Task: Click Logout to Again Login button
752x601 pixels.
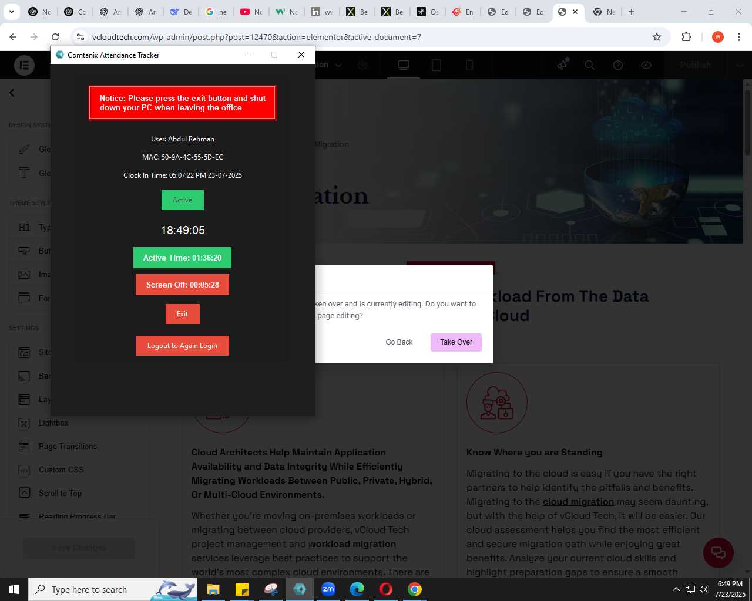Action: pos(182,346)
